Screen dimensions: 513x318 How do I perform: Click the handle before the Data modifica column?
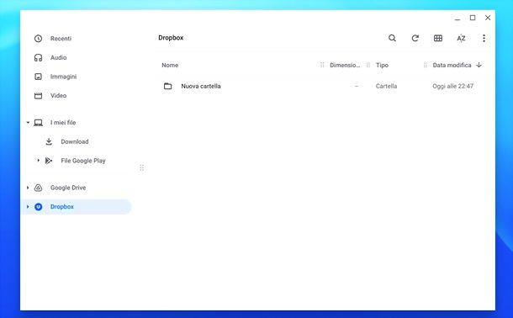pyautogui.click(x=425, y=65)
